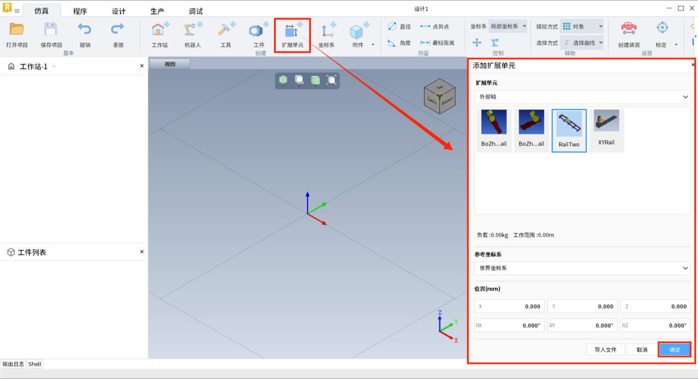The height and width of the screenshot is (379, 698).
Task: Open the 外部轴 extension unit dropdown
Action: 582,97
